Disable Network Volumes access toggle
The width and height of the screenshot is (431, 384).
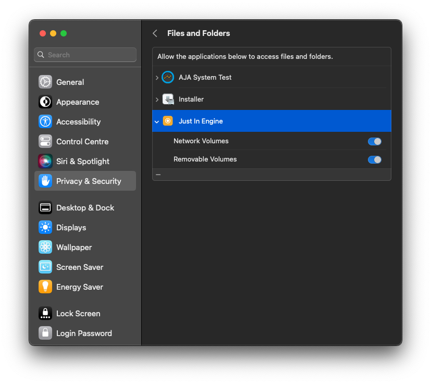(374, 141)
